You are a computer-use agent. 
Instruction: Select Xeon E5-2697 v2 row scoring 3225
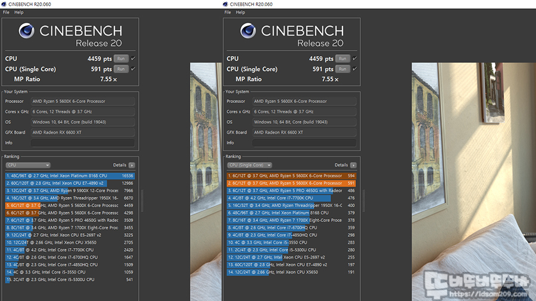(70, 235)
